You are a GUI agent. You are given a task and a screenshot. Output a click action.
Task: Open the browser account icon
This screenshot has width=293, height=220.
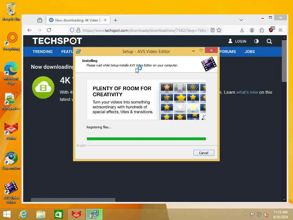(252, 30)
